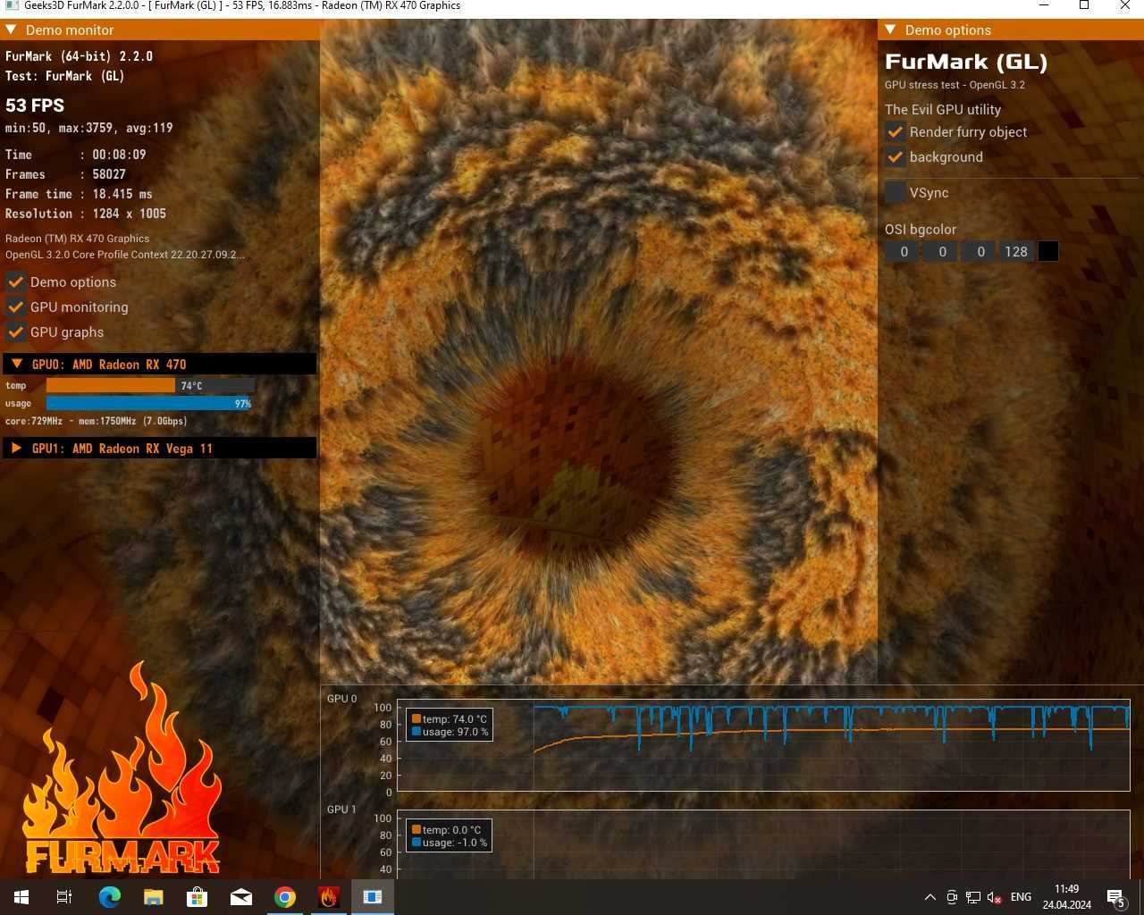Click the orange GPU0 temp bar
Screen dimensions: 1144x915
pyautogui.click(x=111, y=385)
